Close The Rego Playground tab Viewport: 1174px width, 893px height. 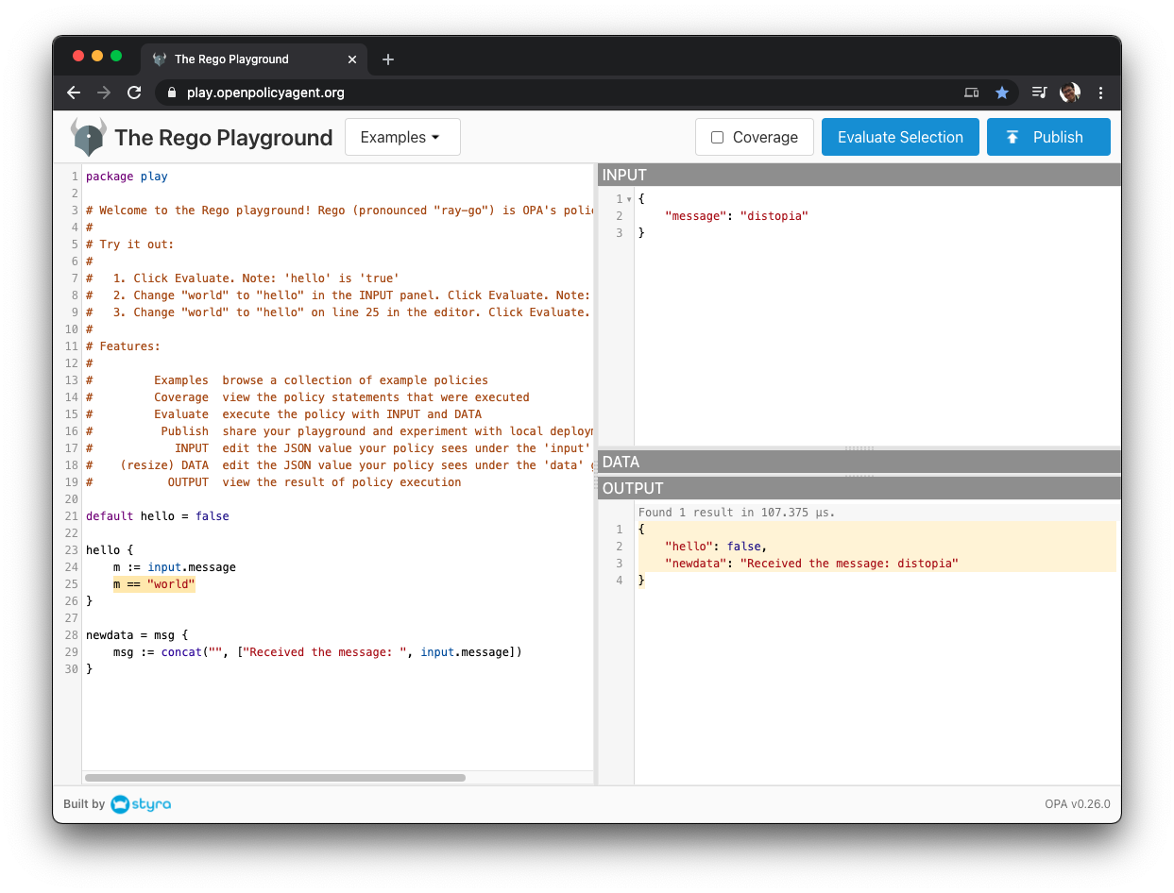pyautogui.click(x=352, y=59)
